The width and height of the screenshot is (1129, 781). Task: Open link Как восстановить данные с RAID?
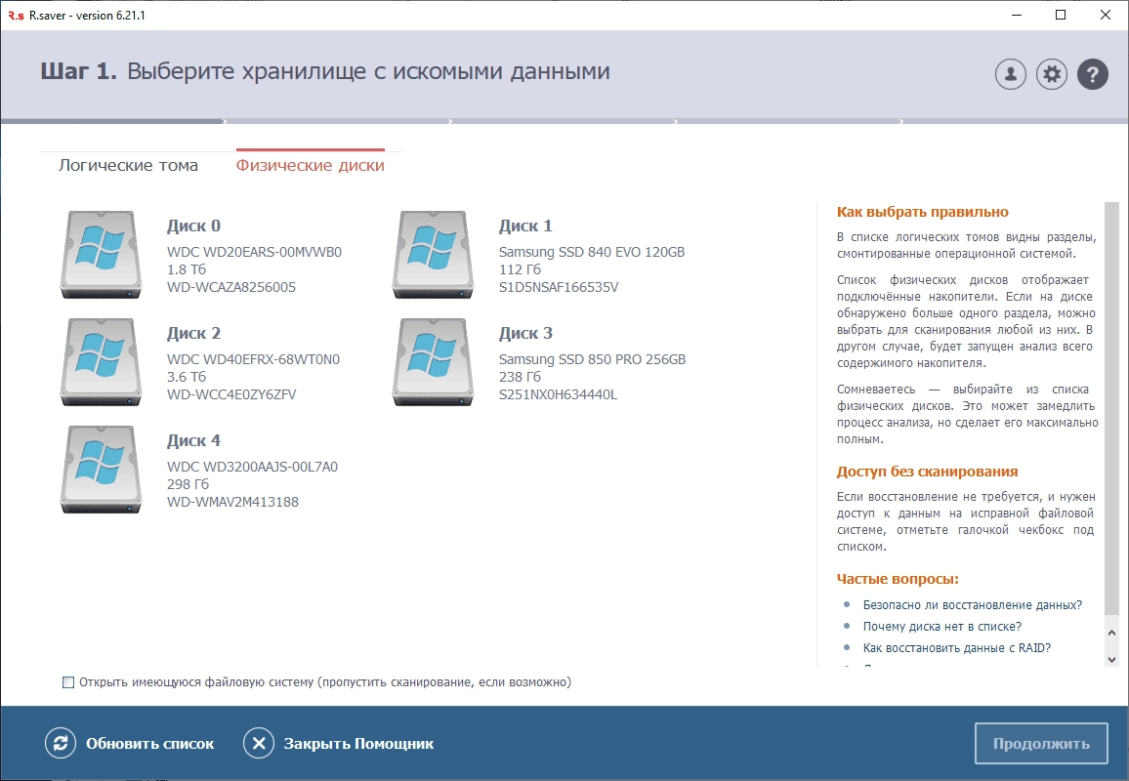pyautogui.click(x=957, y=648)
